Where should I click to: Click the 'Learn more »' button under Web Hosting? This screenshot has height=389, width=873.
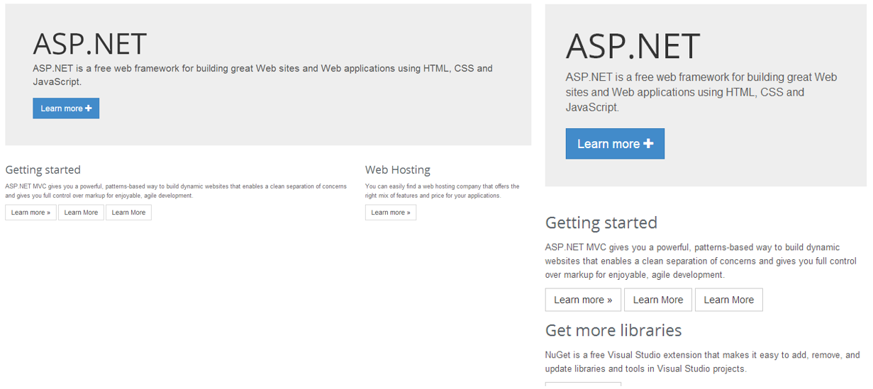(x=390, y=213)
